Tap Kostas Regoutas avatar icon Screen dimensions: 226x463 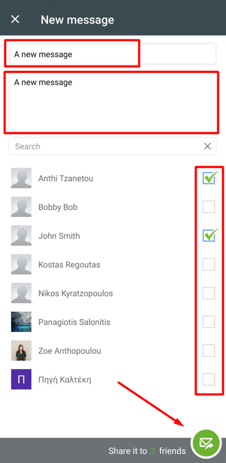[21, 264]
